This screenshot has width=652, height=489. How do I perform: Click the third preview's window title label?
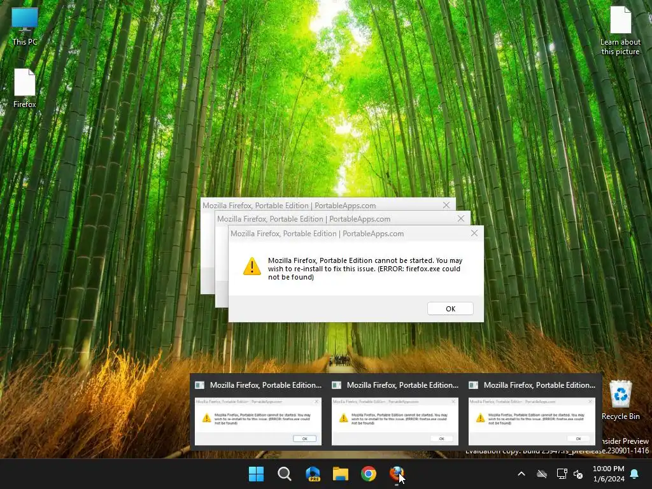(539, 385)
